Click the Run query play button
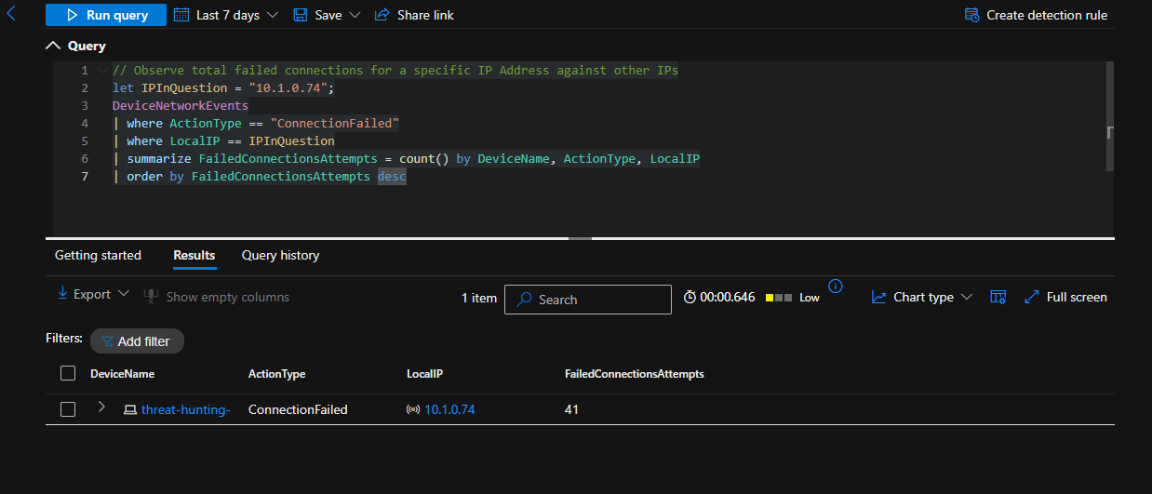1152x494 pixels. [72, 15]
